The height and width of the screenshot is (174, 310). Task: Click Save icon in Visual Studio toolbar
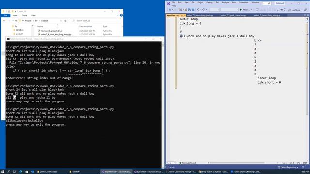[189, 10]
